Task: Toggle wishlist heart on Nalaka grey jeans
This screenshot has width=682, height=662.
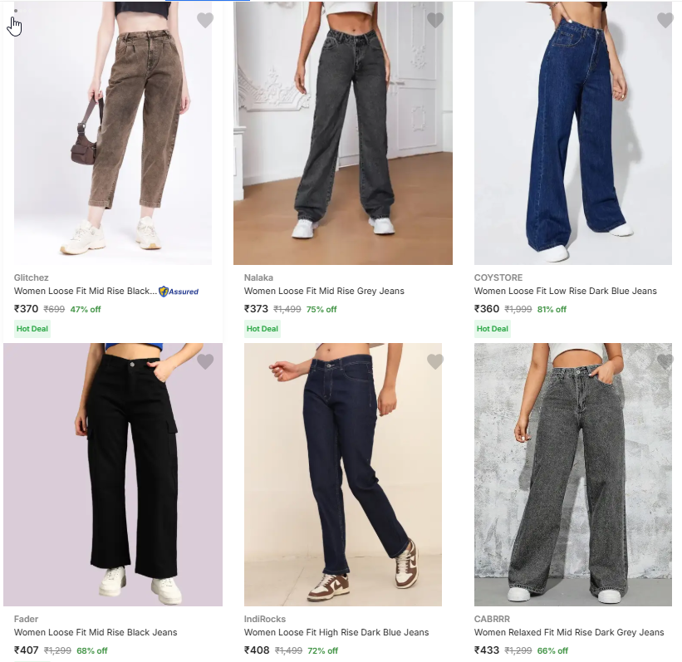Action: point(435,20)
